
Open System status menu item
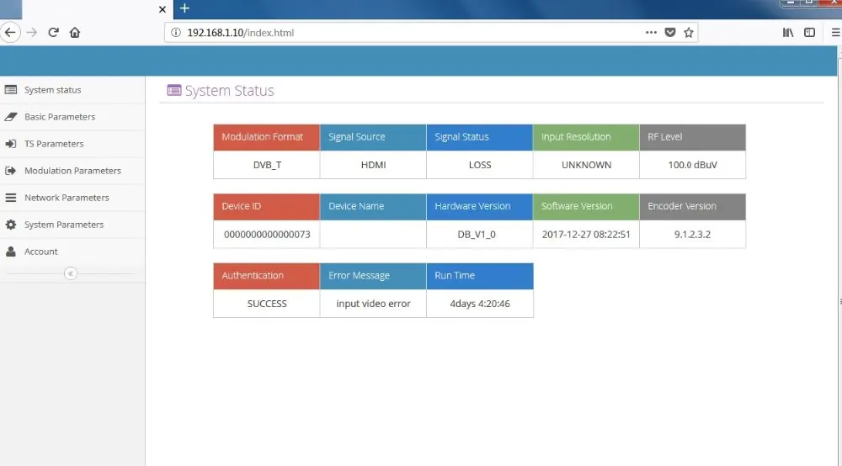click(72, 90)
